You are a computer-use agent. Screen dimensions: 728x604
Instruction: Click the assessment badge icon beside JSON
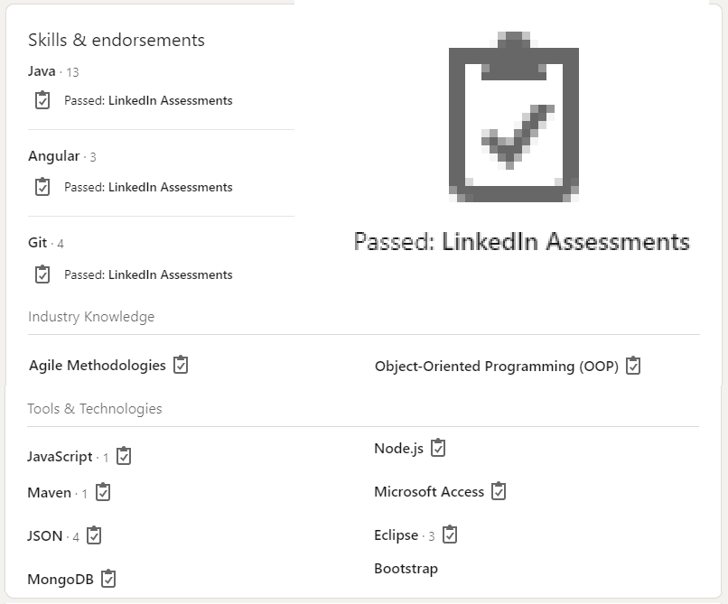pos(94,534)
